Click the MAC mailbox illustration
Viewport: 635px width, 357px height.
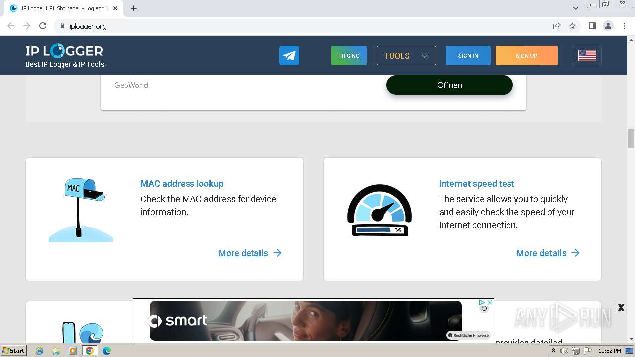(81, 210)
